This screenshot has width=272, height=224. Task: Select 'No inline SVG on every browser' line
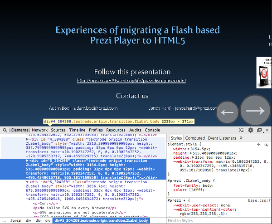75,208
